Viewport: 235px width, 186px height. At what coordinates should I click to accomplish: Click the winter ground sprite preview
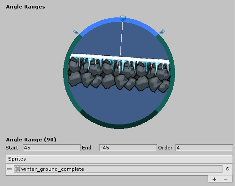(119, 73)
